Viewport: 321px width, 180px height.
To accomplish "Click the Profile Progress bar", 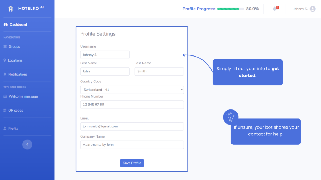I will (230, 9).
